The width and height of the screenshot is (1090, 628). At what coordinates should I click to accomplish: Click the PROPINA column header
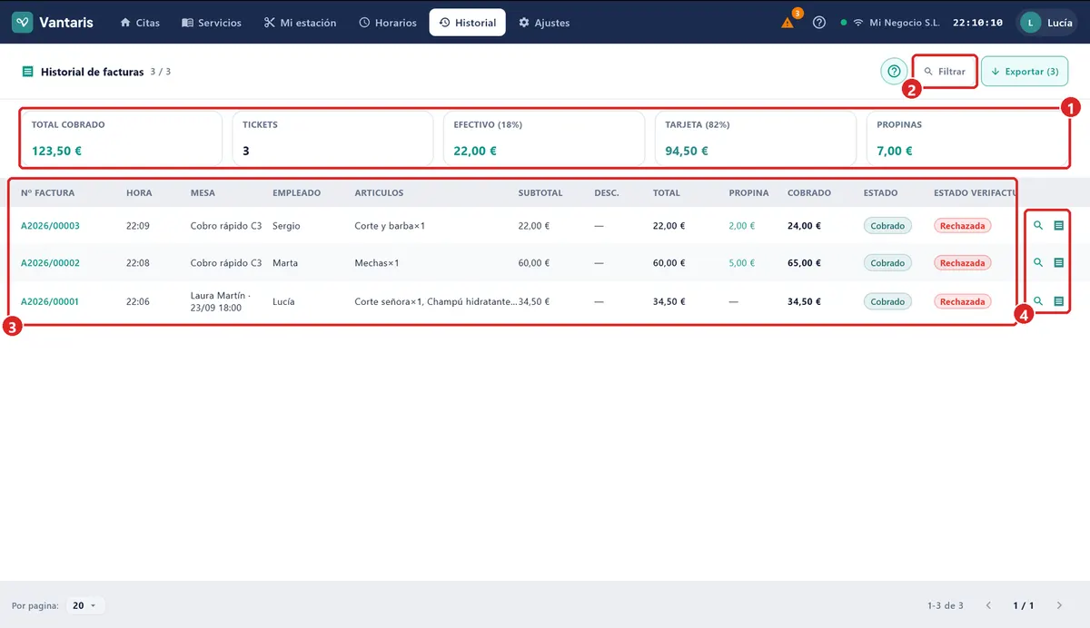tap(748, 193)
